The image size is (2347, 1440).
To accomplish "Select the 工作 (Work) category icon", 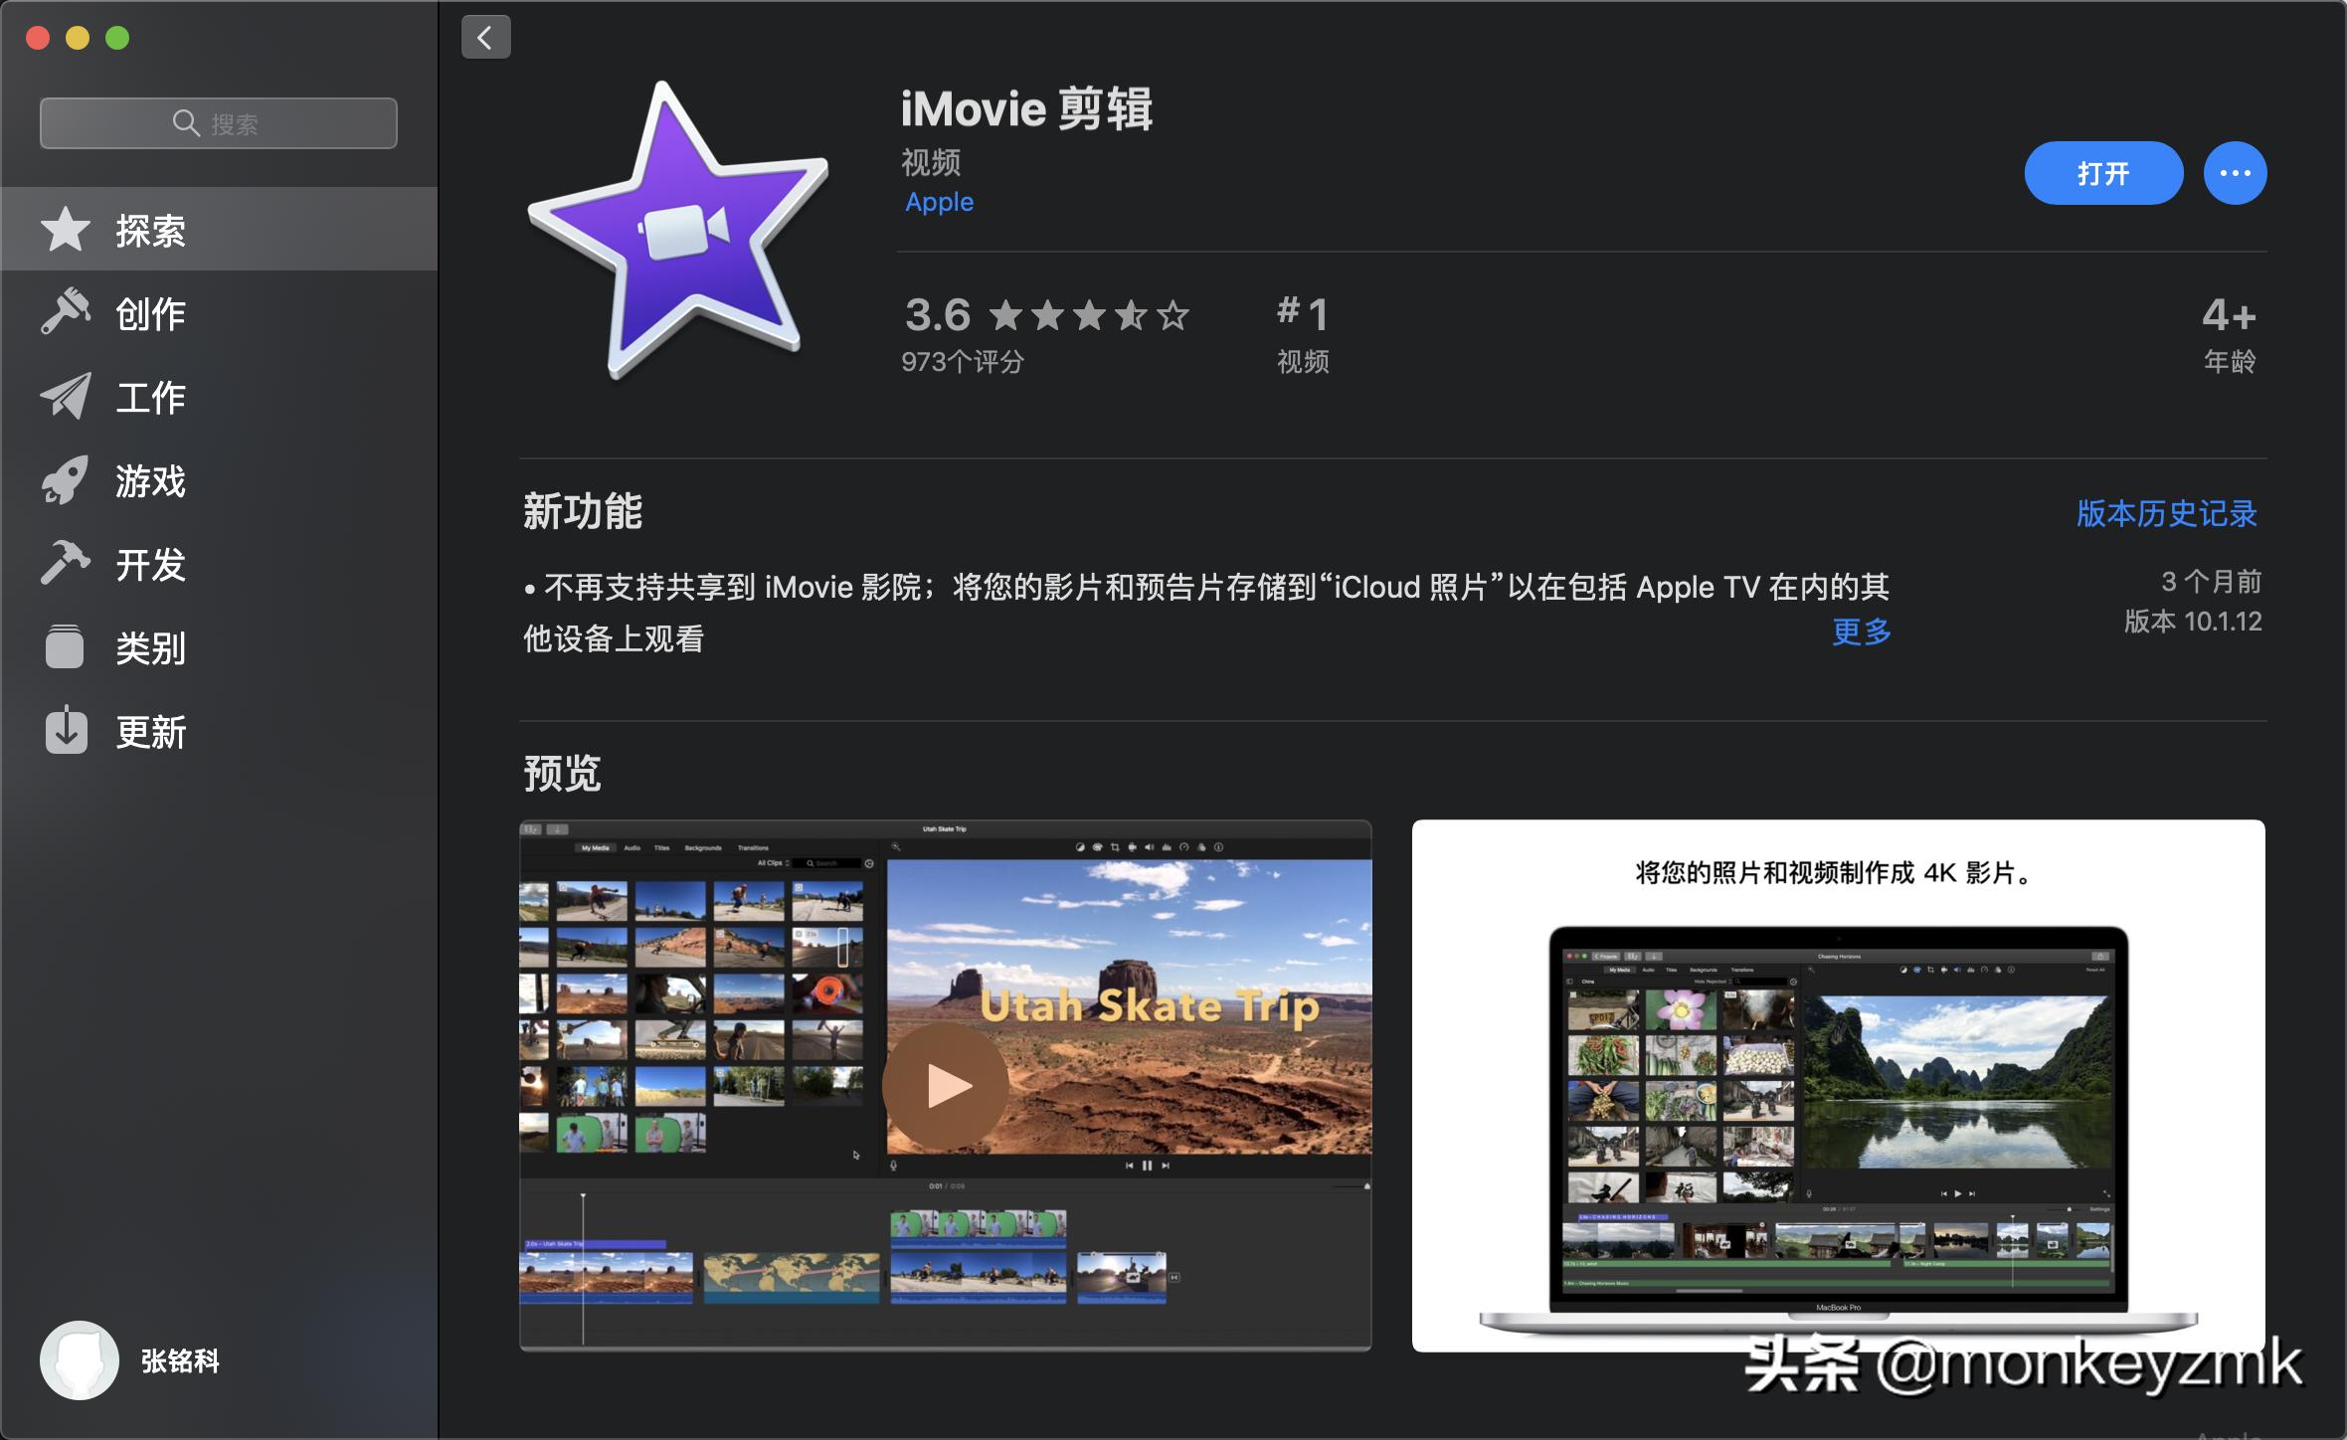I will point(64,398).
